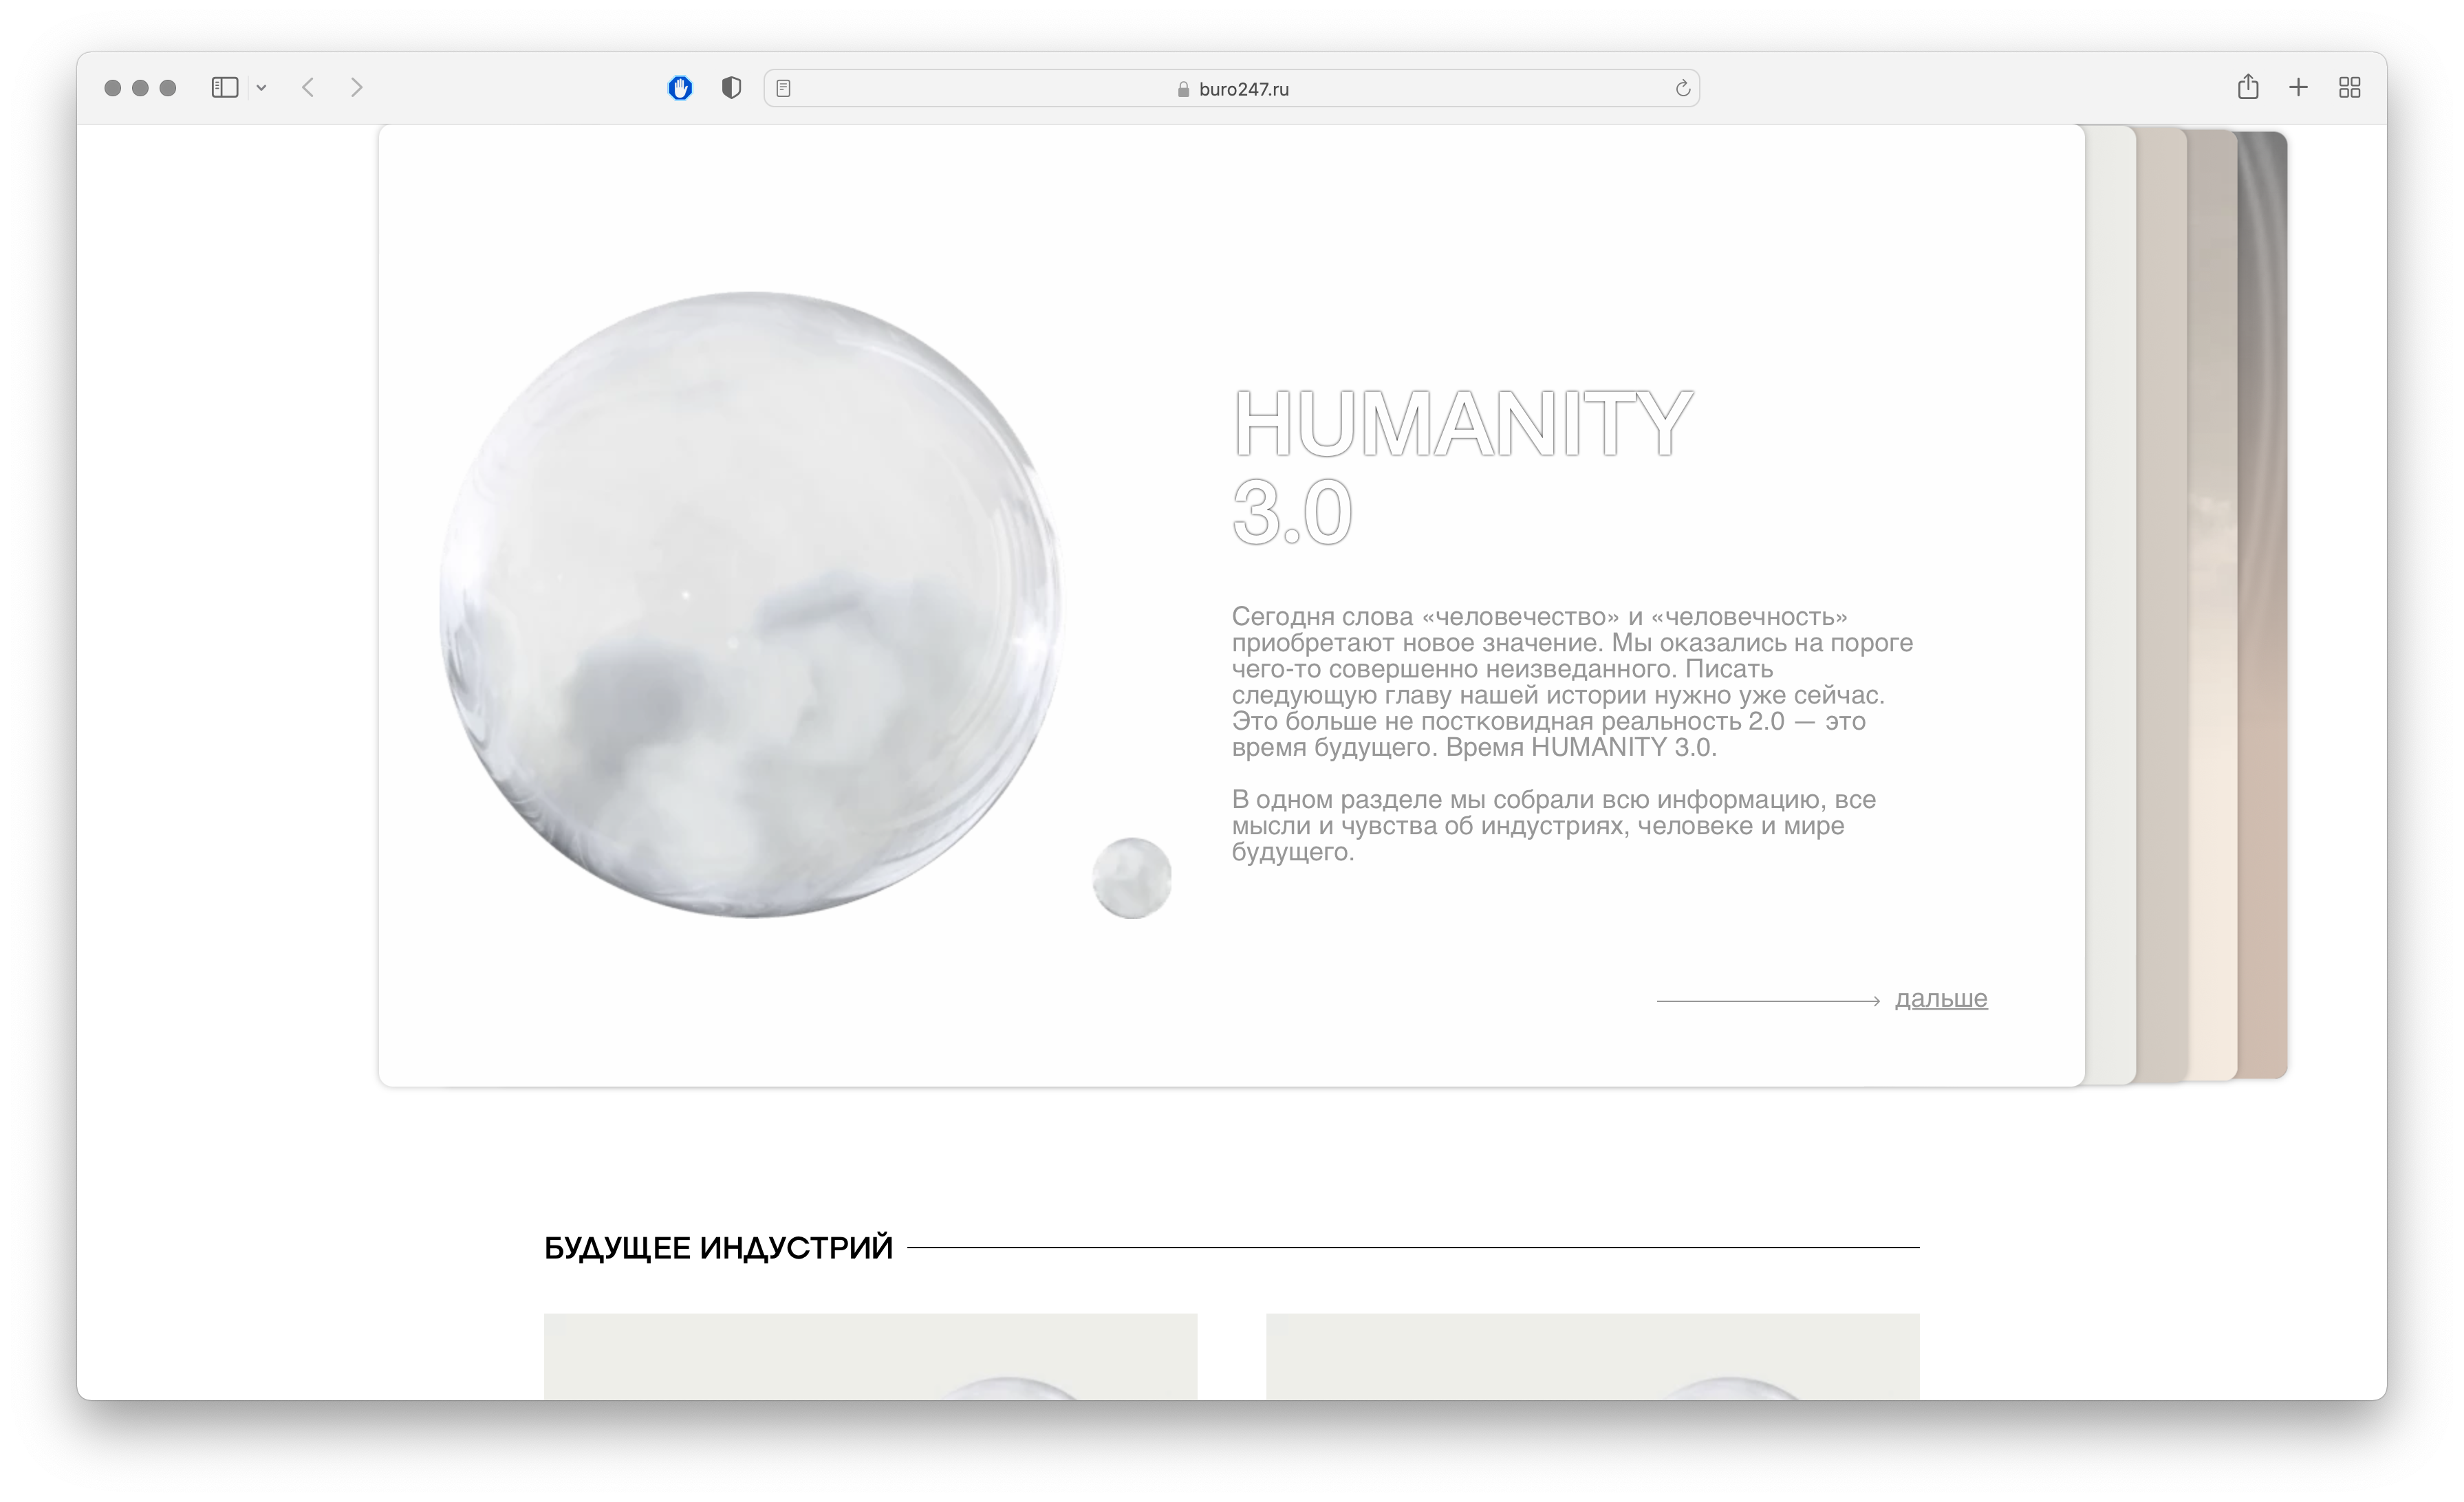Open the right article thumbnail under Будущее индустрий
Viewport: 2464px width, 1502px height.
(x=1592, y=1356)
